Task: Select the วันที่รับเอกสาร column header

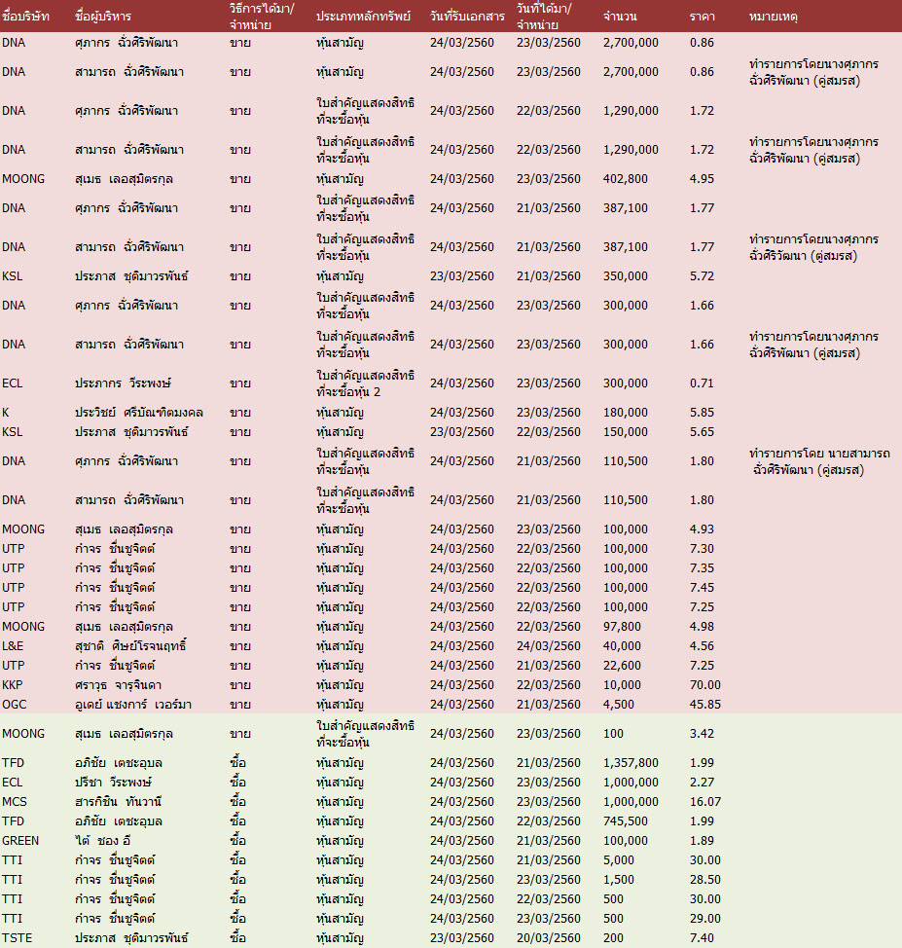Action: 467,17
